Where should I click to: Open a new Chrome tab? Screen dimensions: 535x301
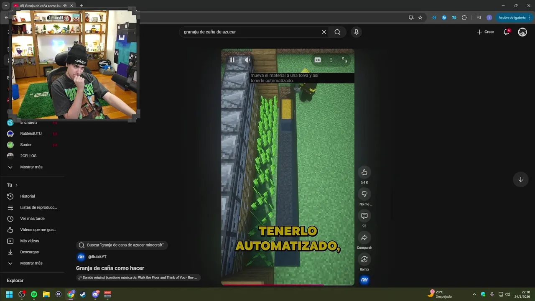pos(82,6)
